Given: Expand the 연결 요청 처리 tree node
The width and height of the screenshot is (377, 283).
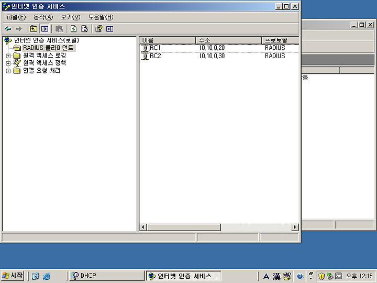Looking at the screenshot, I should point(8,71).
